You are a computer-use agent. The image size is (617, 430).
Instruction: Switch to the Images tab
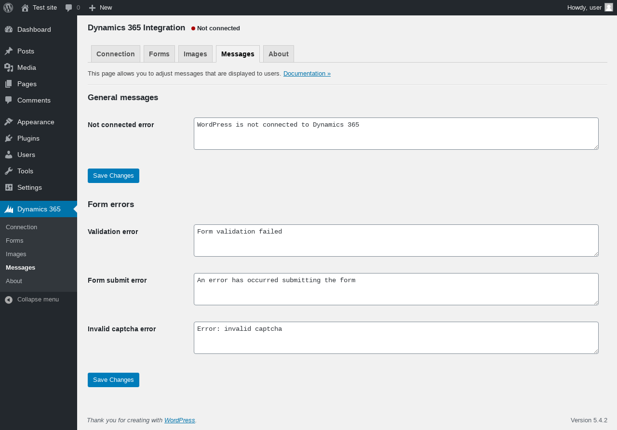(x=195, y=54)
